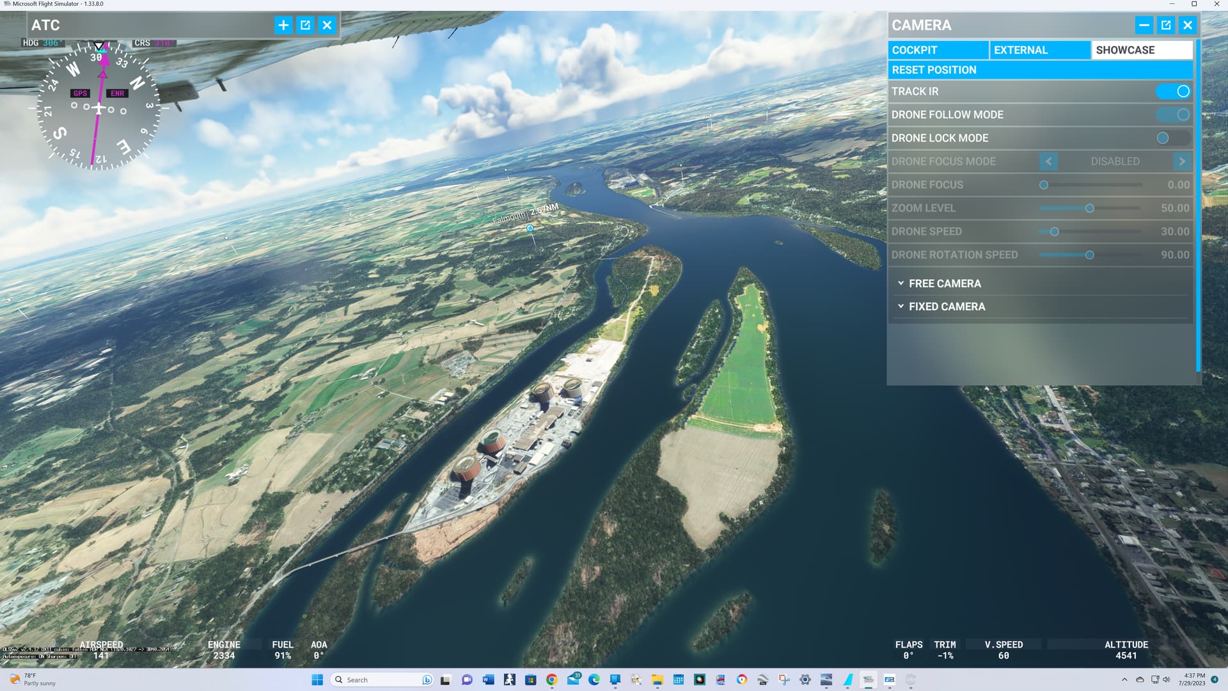Collapse the Camera panel with minus icon
Screen dimensions: 1228x691
click(1144, 25)
